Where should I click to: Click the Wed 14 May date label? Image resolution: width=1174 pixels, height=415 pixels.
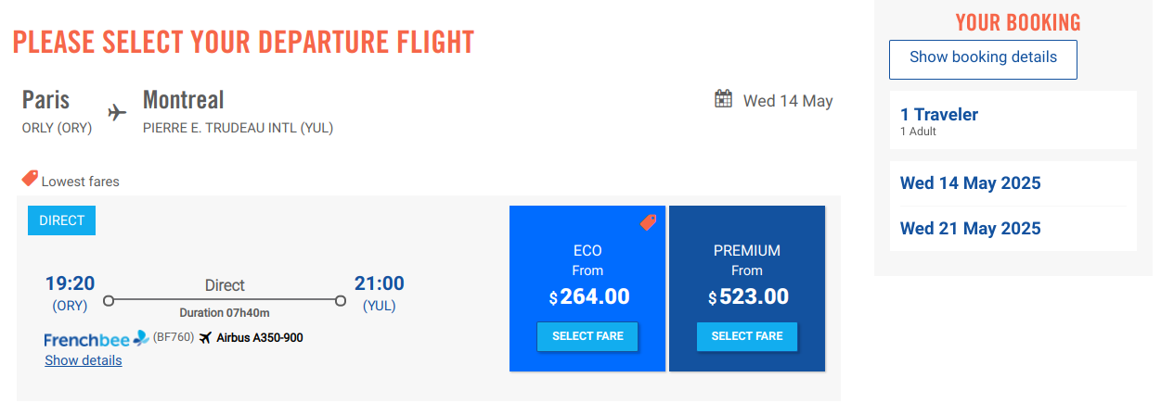pyautogui.click(x=788, y=101)
